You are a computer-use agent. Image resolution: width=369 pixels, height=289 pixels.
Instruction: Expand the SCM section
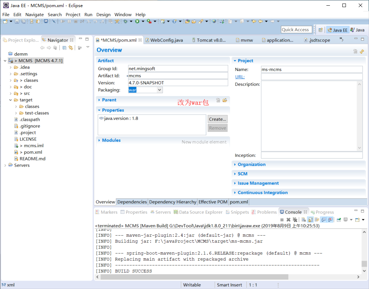pos(235,174)
